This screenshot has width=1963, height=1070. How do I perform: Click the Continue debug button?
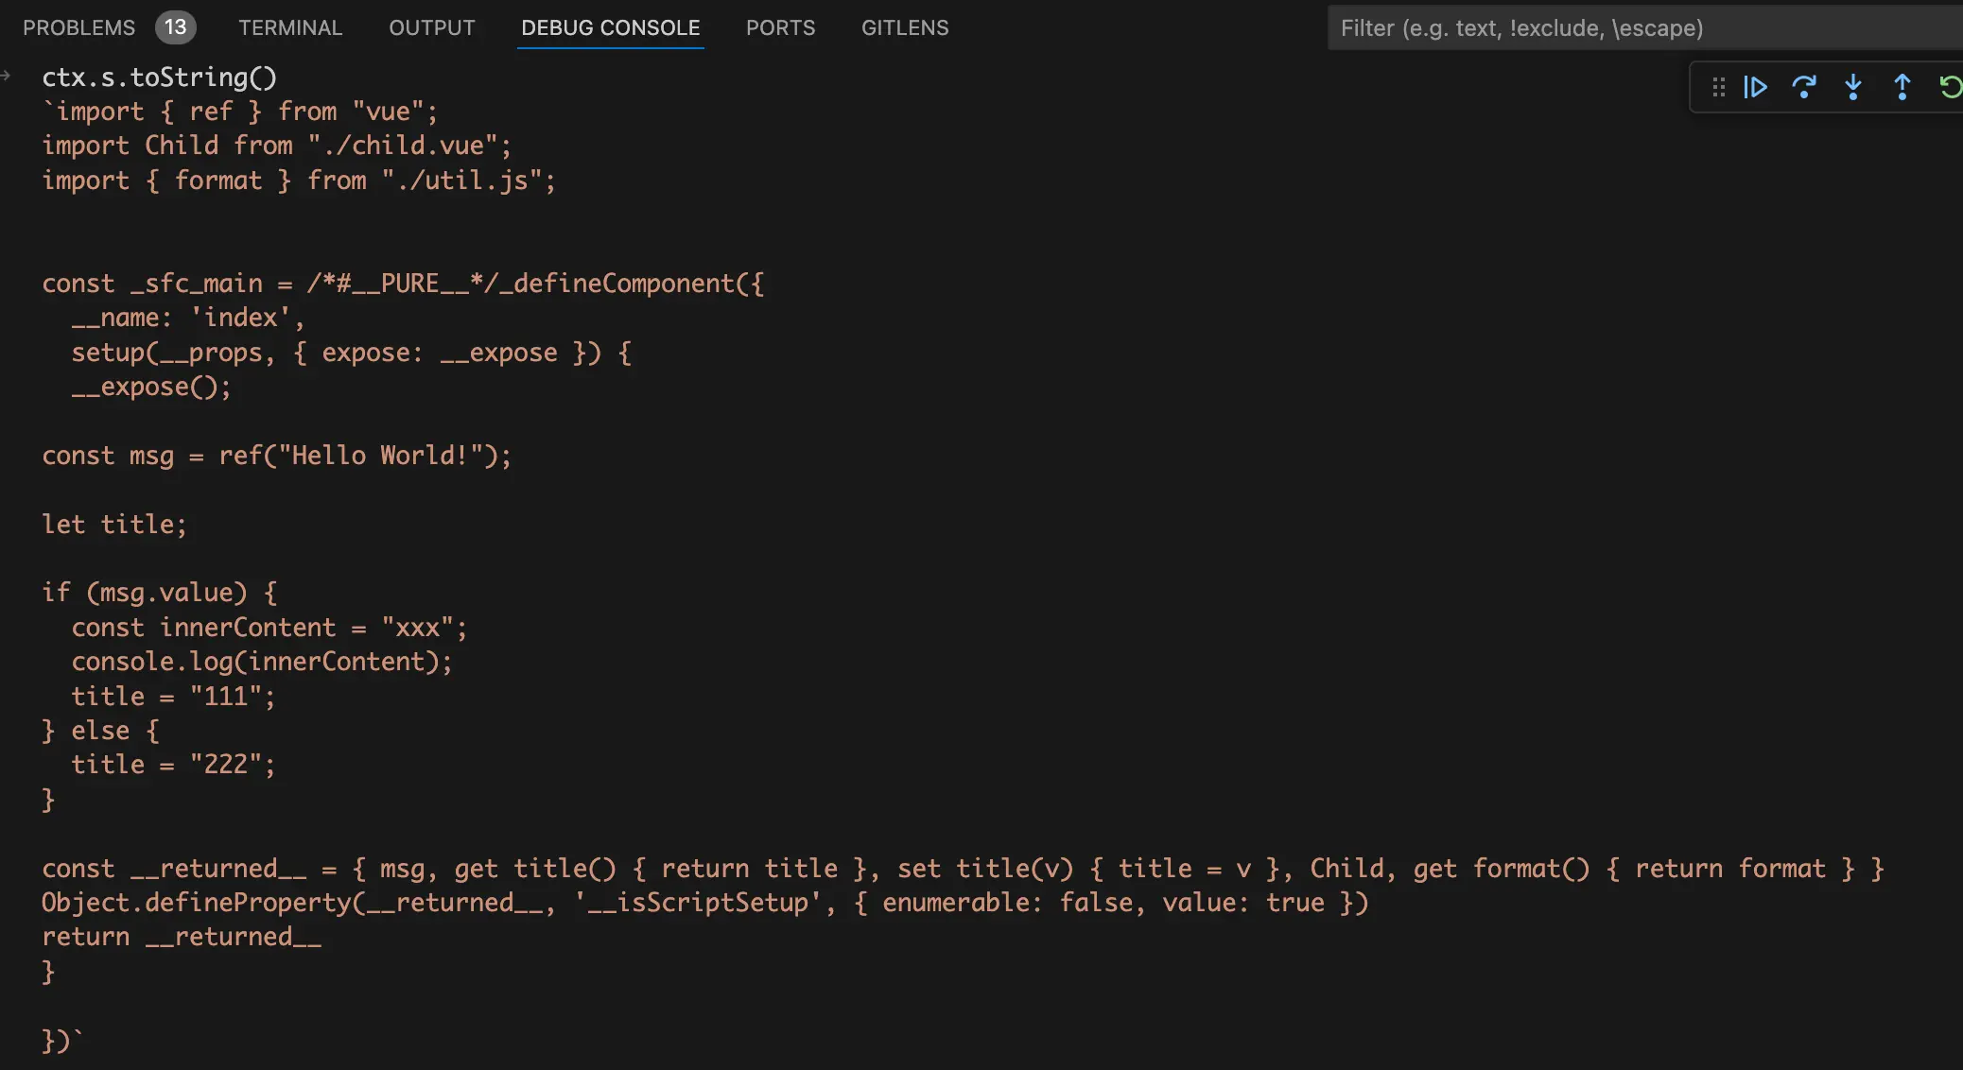1755,87
